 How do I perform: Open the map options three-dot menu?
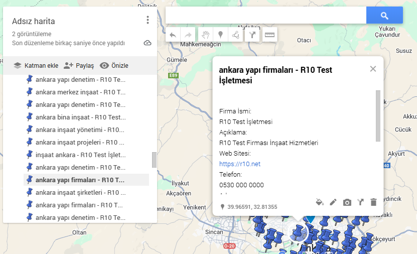tap(148, 20)
